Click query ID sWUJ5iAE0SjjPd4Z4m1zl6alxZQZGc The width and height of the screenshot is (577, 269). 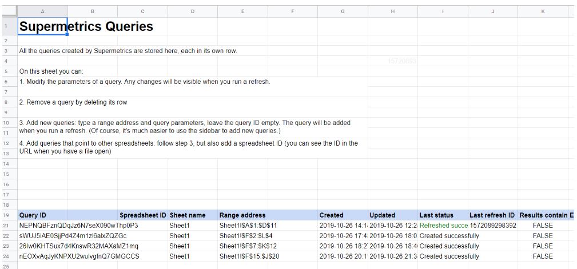coord(73,235)
